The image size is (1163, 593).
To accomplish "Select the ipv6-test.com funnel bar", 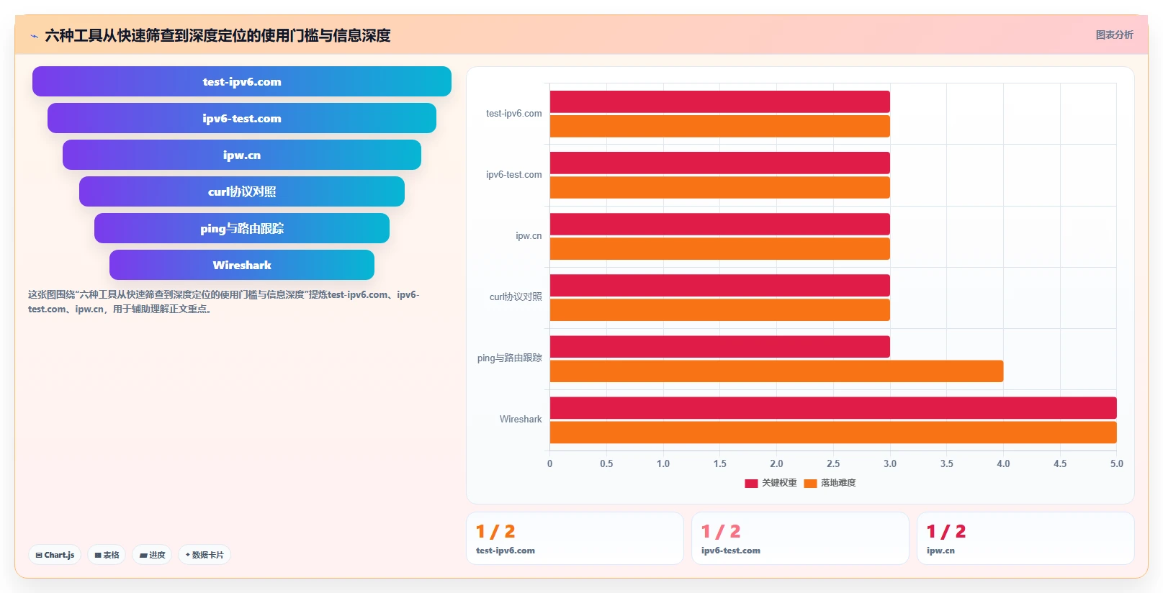I will tap(242, 118).
